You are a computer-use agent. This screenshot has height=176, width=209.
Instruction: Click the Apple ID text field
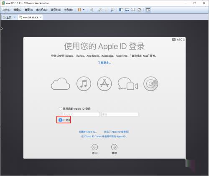click(81, 114)
